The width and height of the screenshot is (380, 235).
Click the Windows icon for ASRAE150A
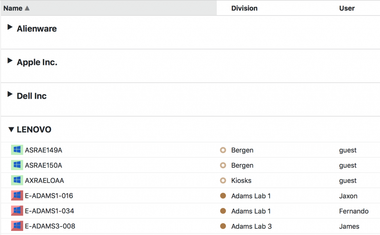coord(17,165)
